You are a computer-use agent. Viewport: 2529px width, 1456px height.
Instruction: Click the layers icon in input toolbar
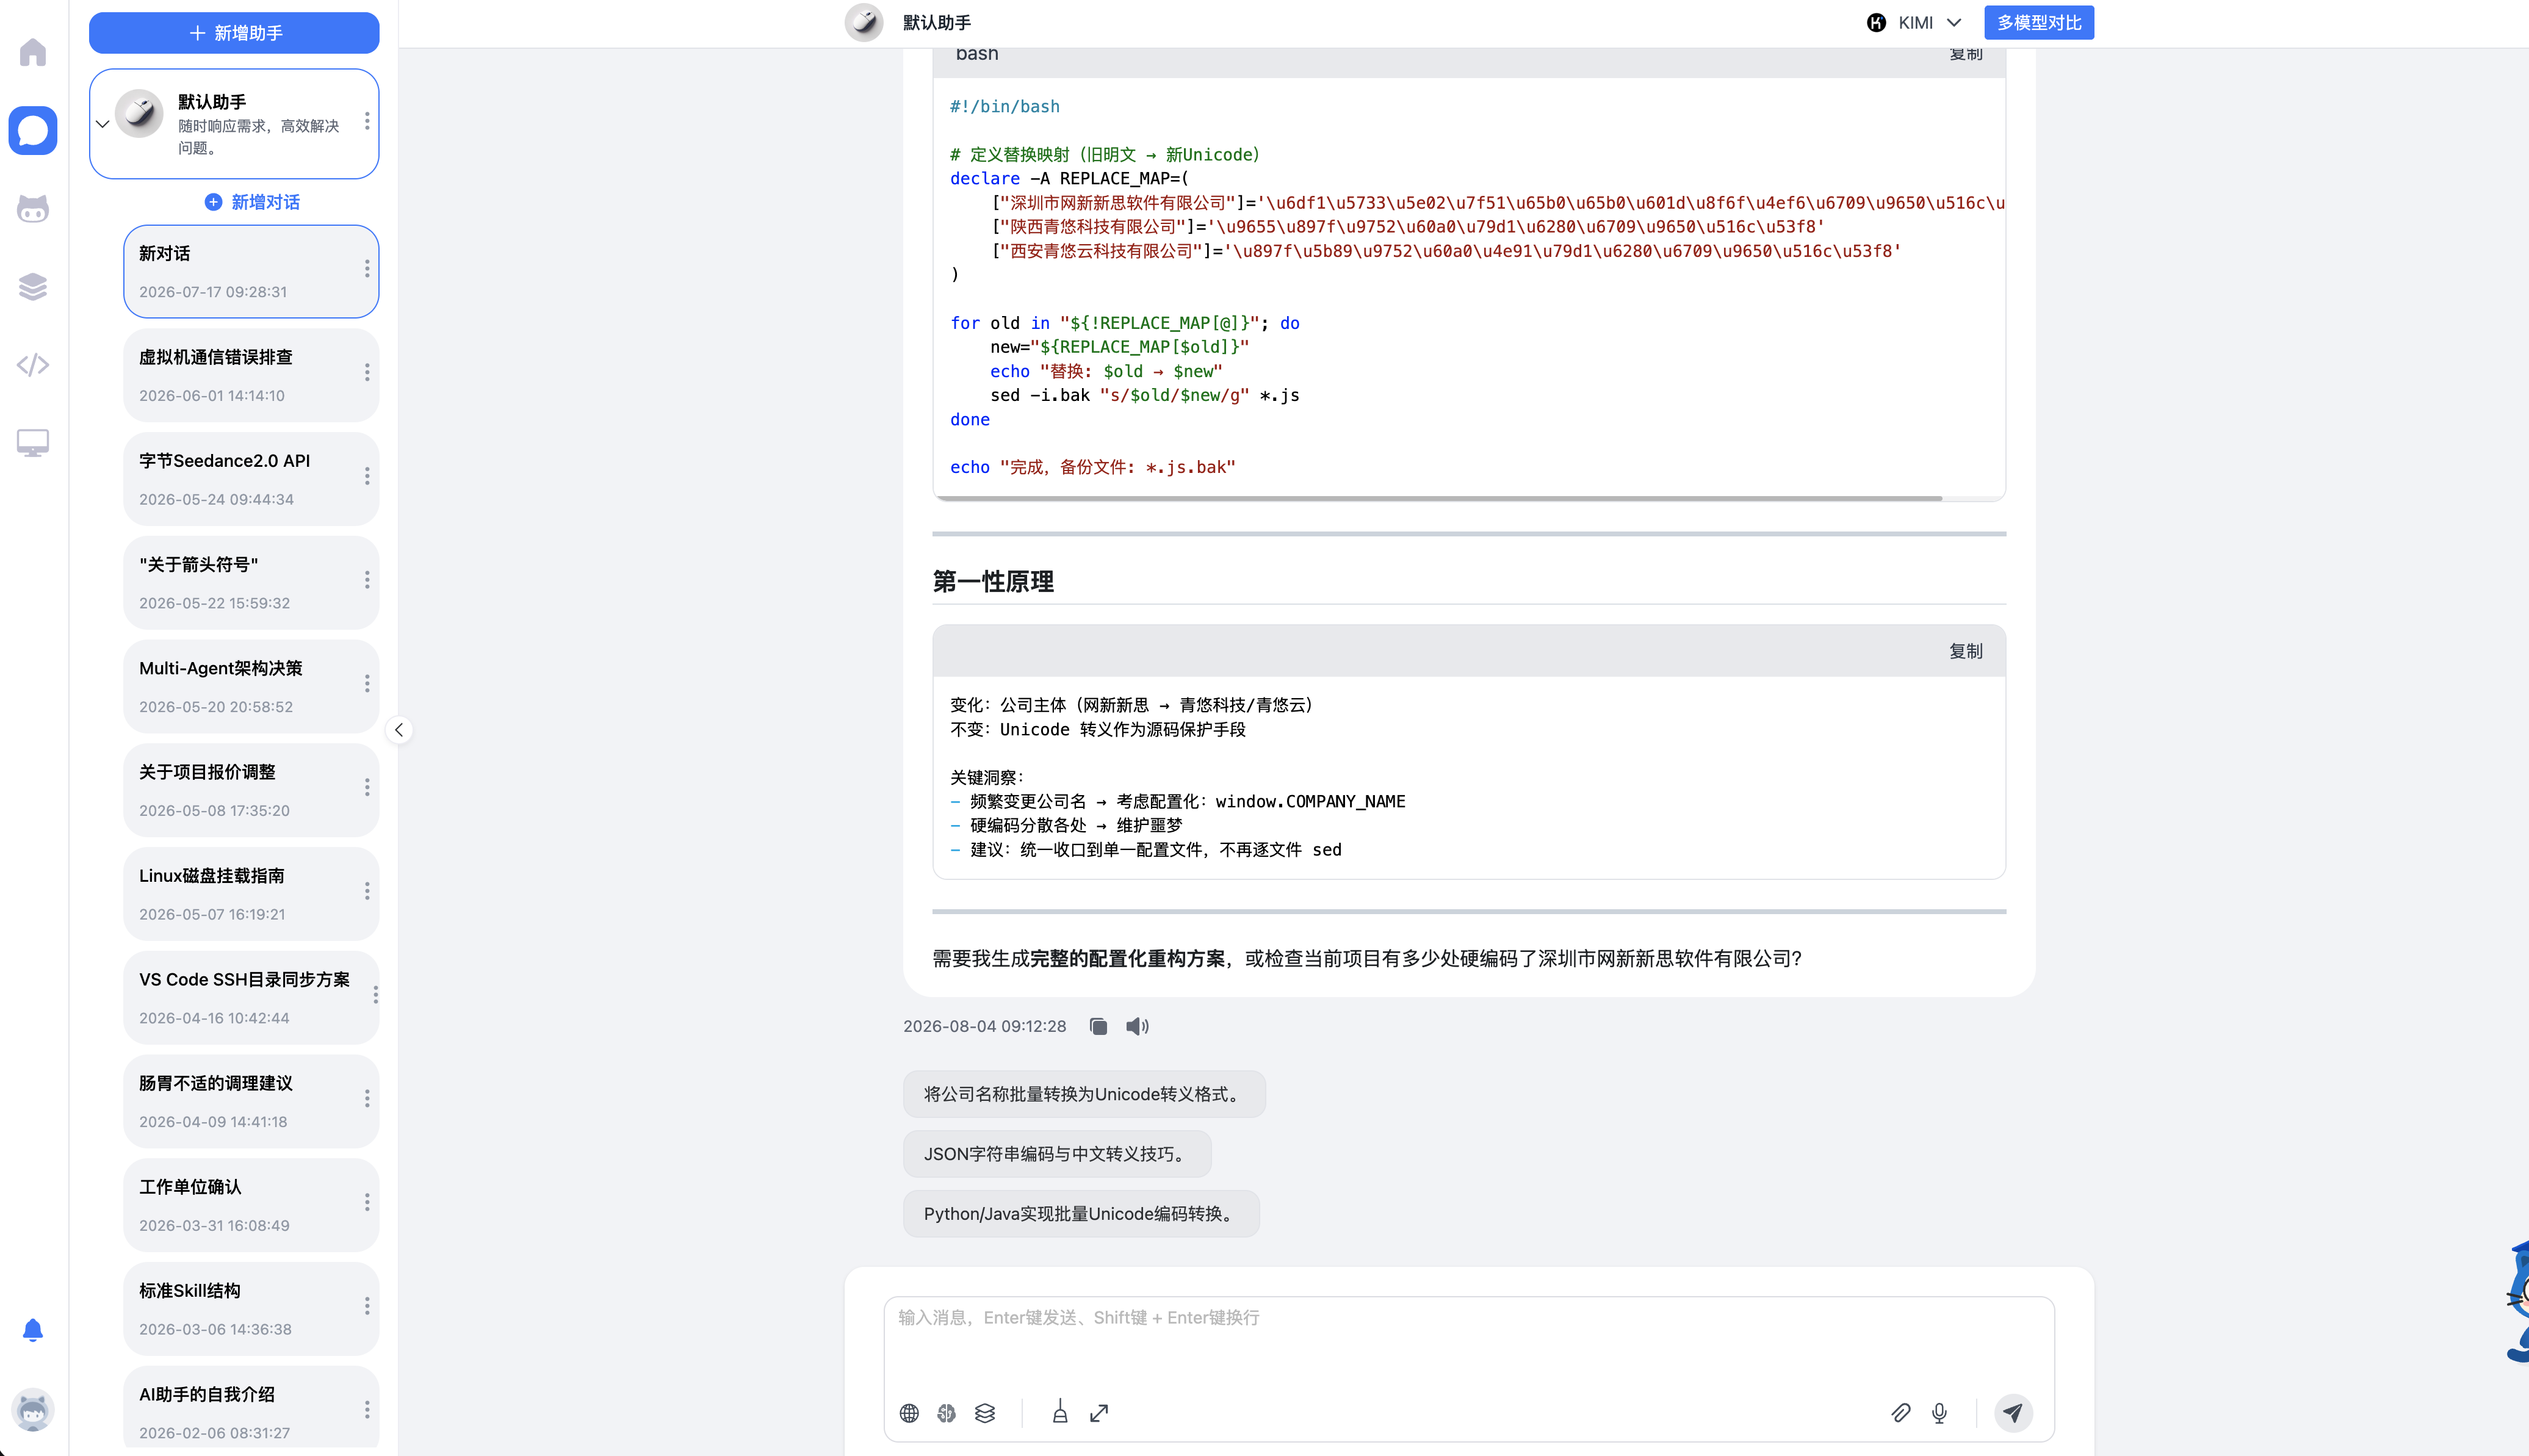985,1413
